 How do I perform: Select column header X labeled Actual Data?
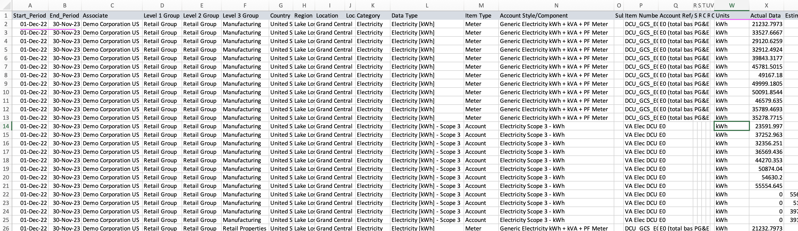(765, 5)
